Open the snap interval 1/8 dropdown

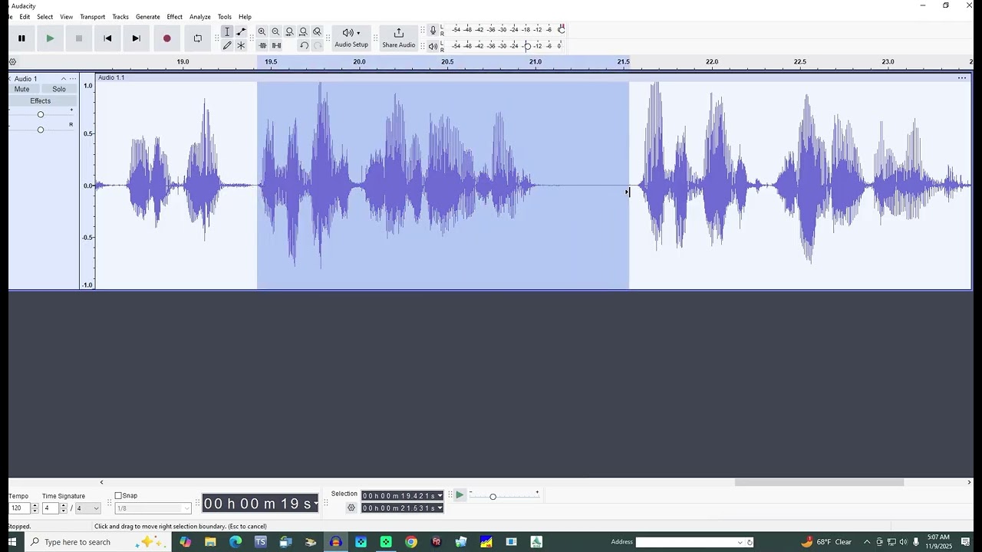tap(153, 508)
